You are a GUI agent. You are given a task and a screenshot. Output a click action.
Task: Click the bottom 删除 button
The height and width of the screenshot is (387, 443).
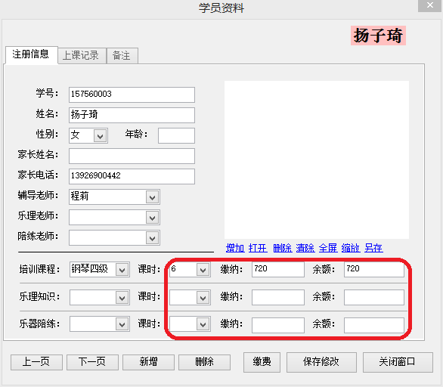tap(204, 362)
